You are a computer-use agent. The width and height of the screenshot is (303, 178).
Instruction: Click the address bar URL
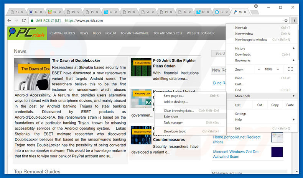point(84,20)
